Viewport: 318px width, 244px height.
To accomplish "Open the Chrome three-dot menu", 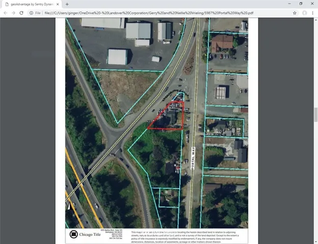I will point(312,13).
